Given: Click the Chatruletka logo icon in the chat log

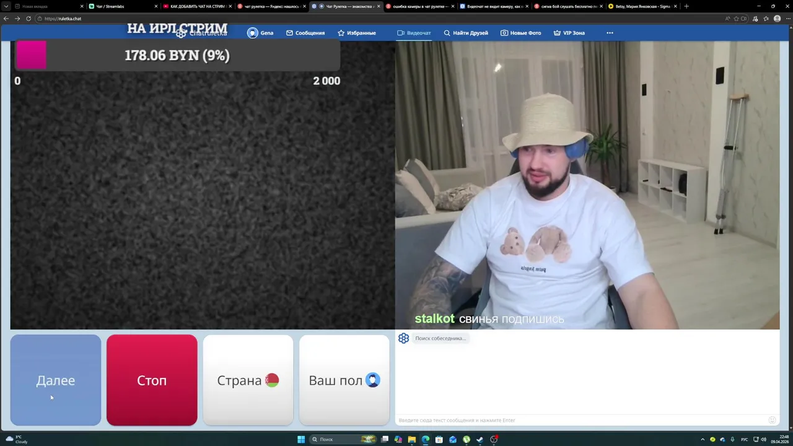Looking at the screenshot, I should (x=403, y=338).
